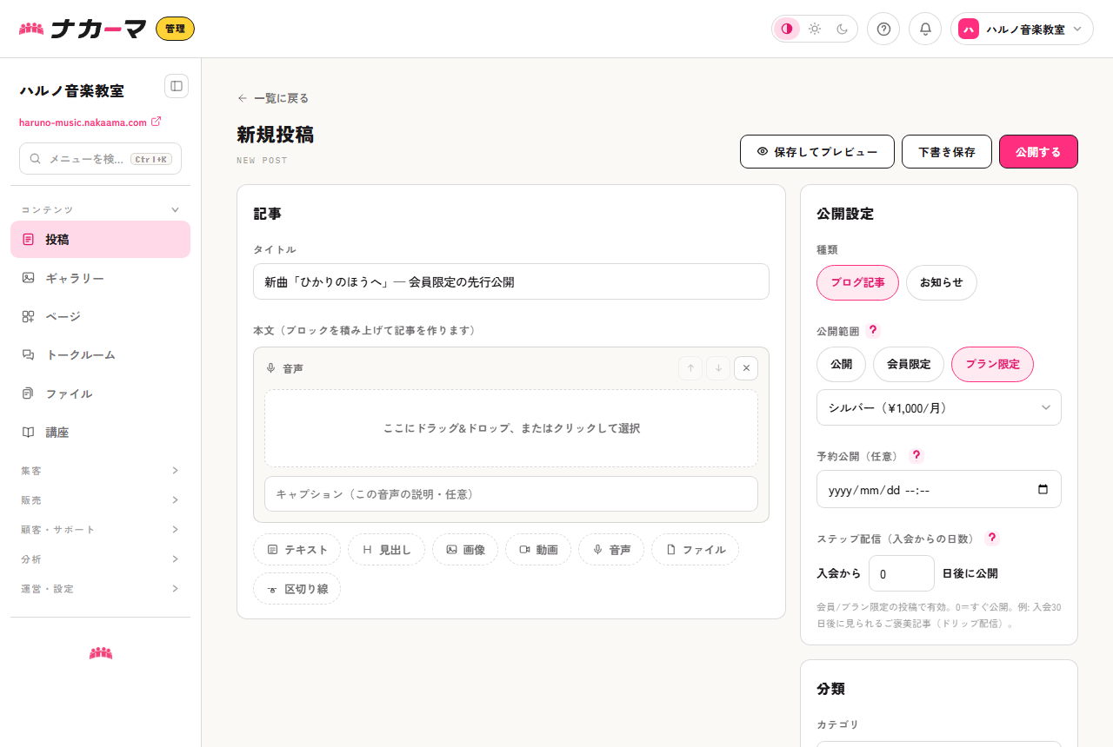Add a 見出し block

(386, 550)
